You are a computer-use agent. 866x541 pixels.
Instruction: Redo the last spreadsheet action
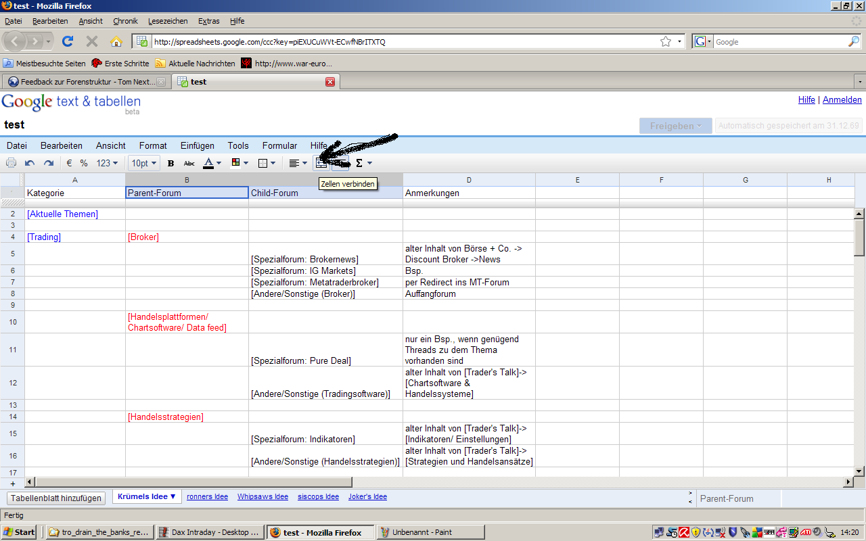click(49, 163)
